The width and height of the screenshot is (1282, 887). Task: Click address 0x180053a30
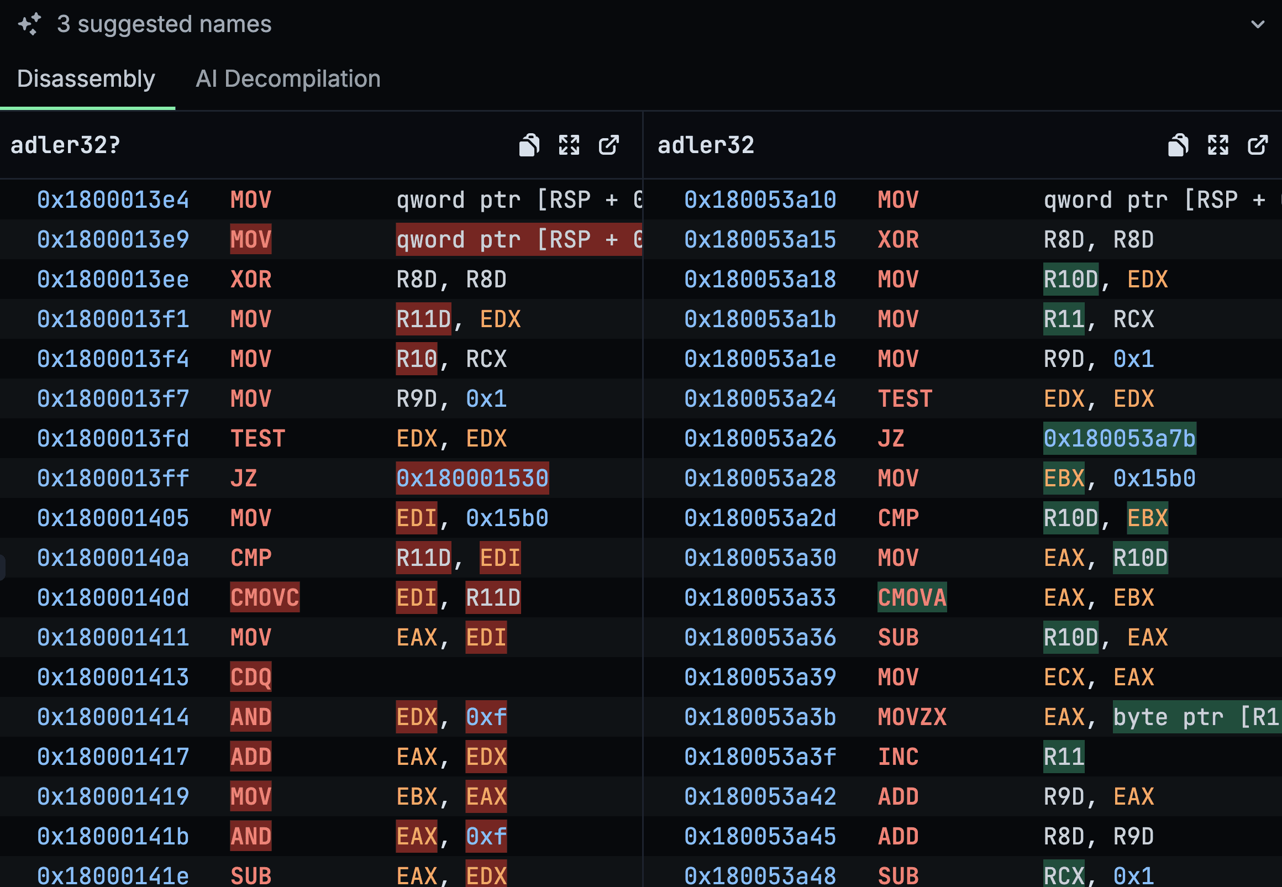point(760,558)
